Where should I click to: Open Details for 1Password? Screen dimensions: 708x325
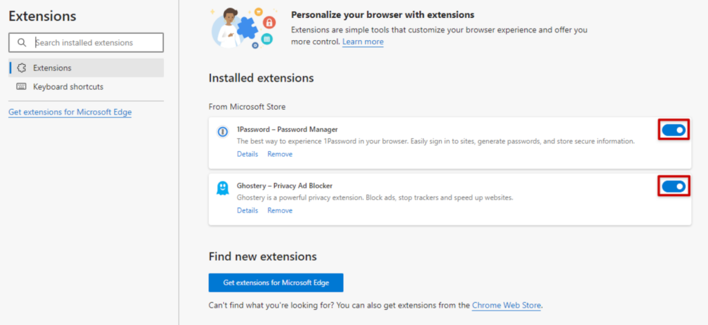click(x=247, y=154)
